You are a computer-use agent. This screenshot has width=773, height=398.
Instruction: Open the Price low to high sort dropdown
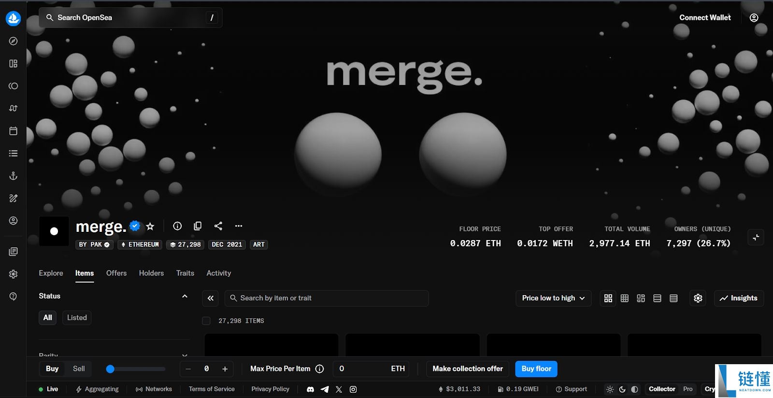click(x=554, y=298)
